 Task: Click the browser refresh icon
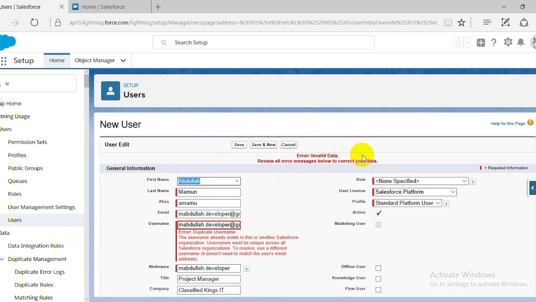point(34,23)
